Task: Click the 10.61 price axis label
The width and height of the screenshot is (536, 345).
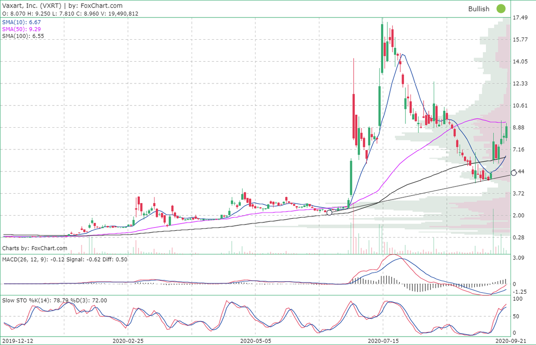Action: point(521,105)
